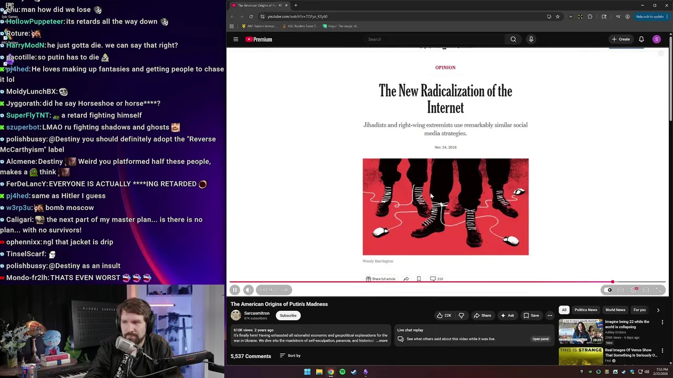Image resolution: width=673 pixels, height=378 pixels.
Task: Select the World News chip
Action: coord(615,310)
